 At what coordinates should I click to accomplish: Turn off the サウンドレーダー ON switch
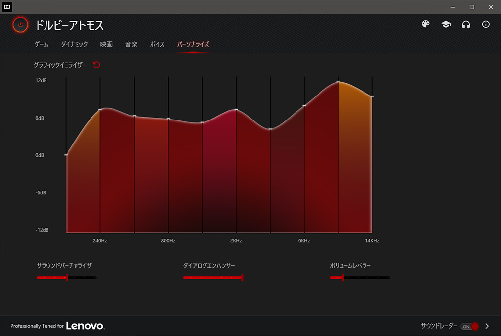(x=470, y=326)
